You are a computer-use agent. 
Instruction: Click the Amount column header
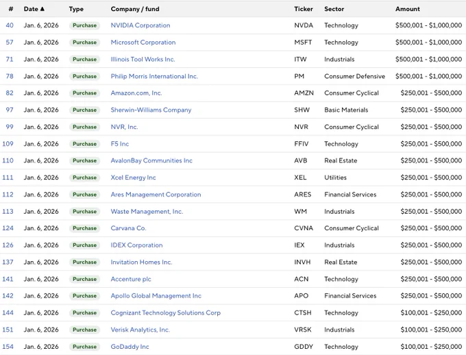(408, 9)
